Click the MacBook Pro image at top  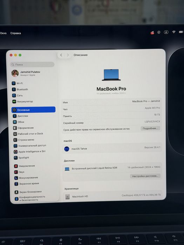pyautogui.click(x=111, y=75)
